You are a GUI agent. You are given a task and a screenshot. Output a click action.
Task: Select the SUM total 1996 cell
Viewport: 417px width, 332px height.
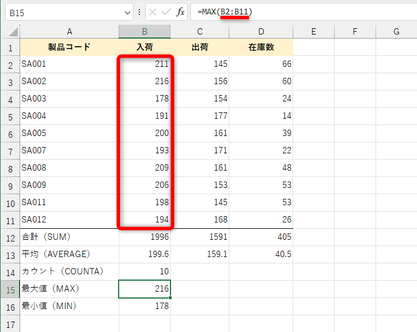coord(145,237)
